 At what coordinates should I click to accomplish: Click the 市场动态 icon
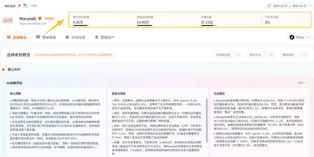click(x=67, y=37)
